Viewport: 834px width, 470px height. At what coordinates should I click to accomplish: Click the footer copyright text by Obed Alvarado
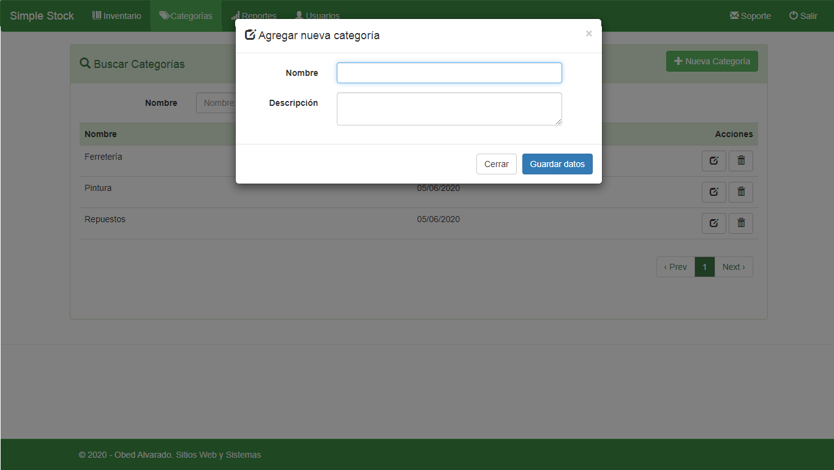pyautogui.click(x=170, y=455)
